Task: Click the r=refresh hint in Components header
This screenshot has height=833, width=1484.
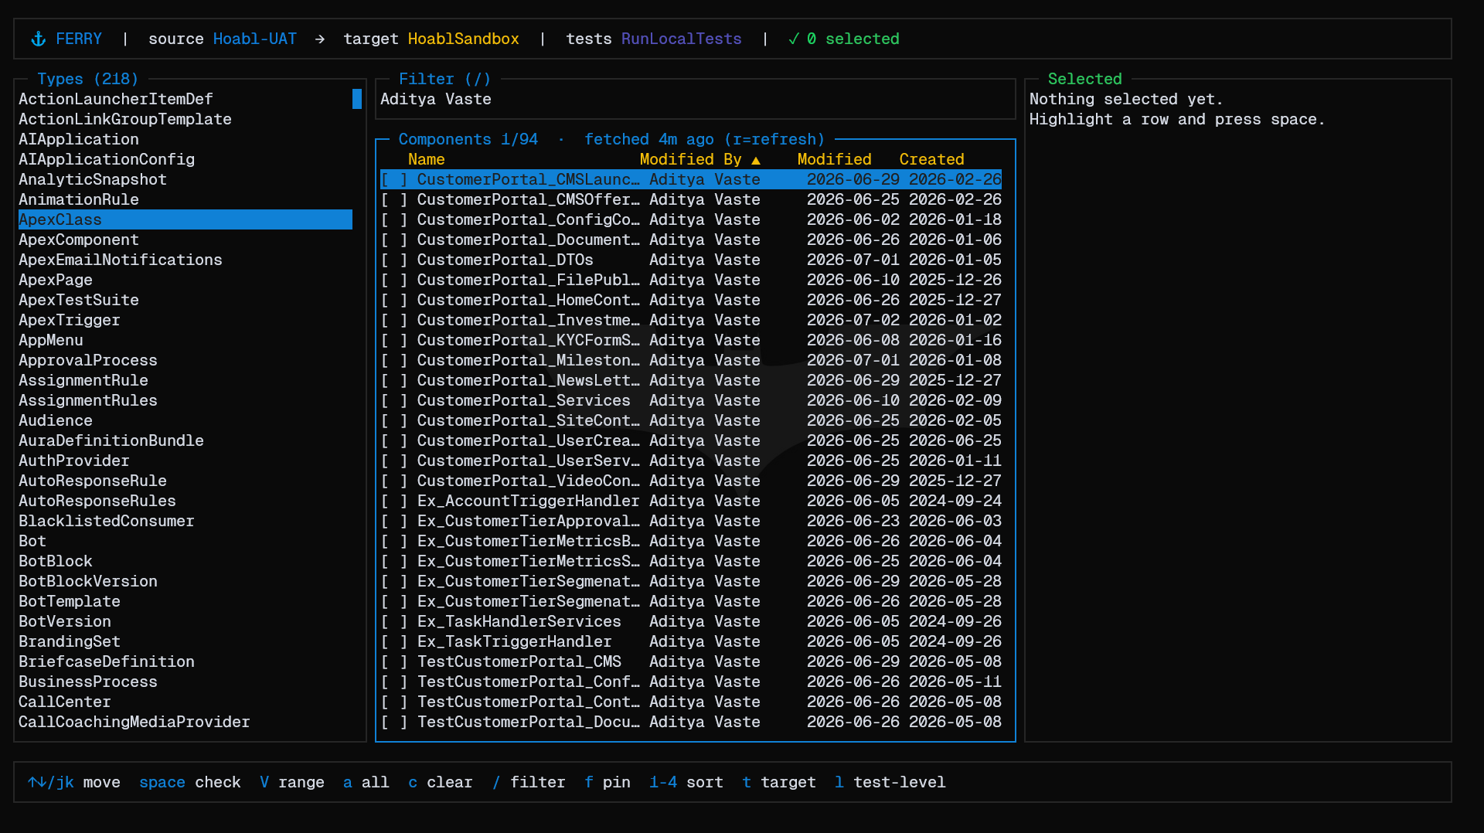Action: pos(774,139)
